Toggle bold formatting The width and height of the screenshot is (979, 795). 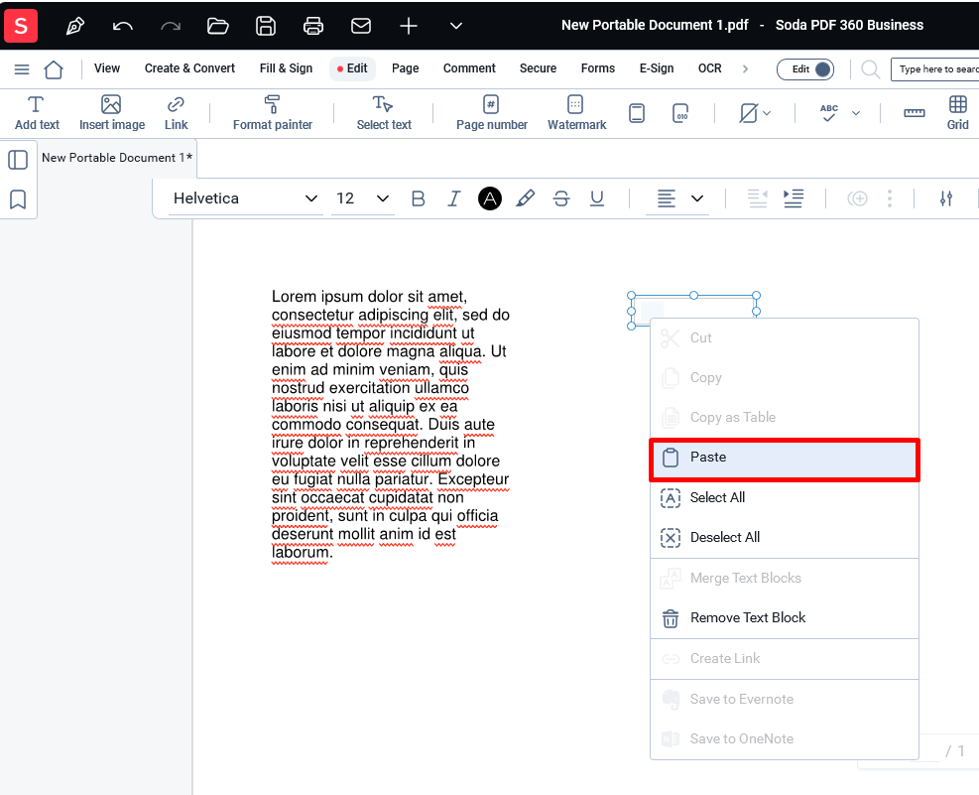(419, 199)
